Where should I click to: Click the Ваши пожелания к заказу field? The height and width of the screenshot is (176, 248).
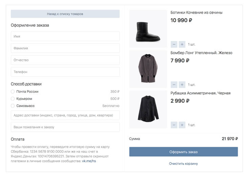pos(65,127)
